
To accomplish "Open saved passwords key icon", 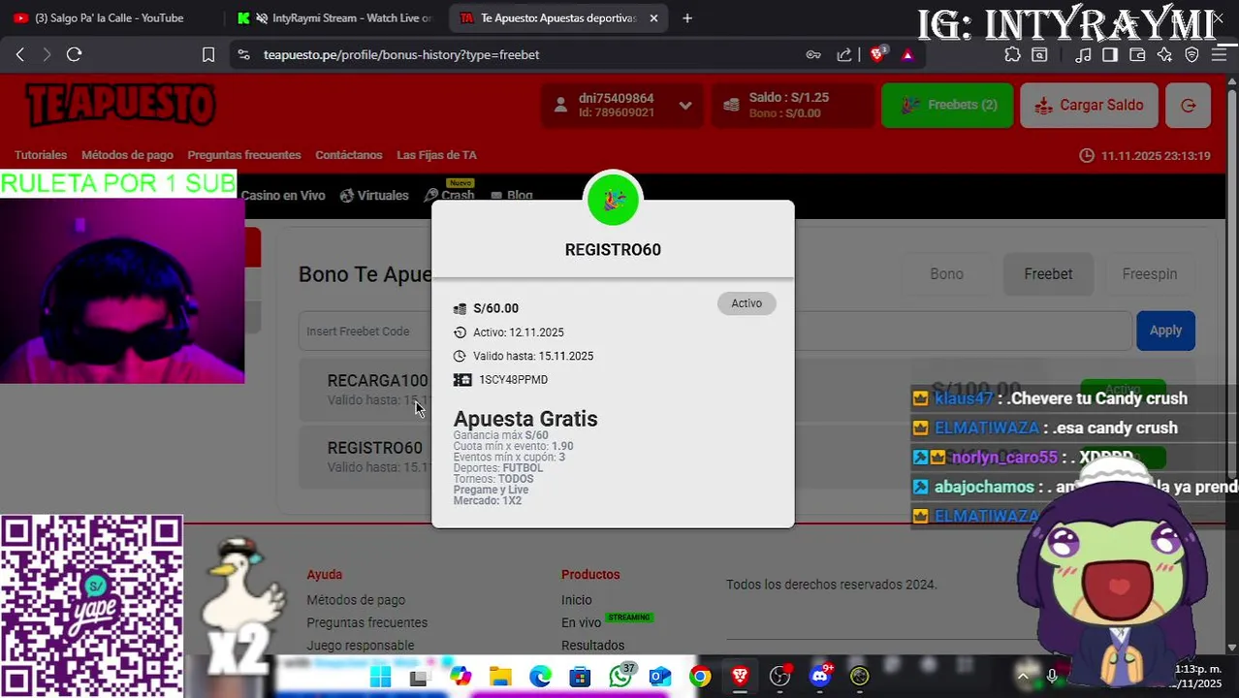I will click(813, 55).
